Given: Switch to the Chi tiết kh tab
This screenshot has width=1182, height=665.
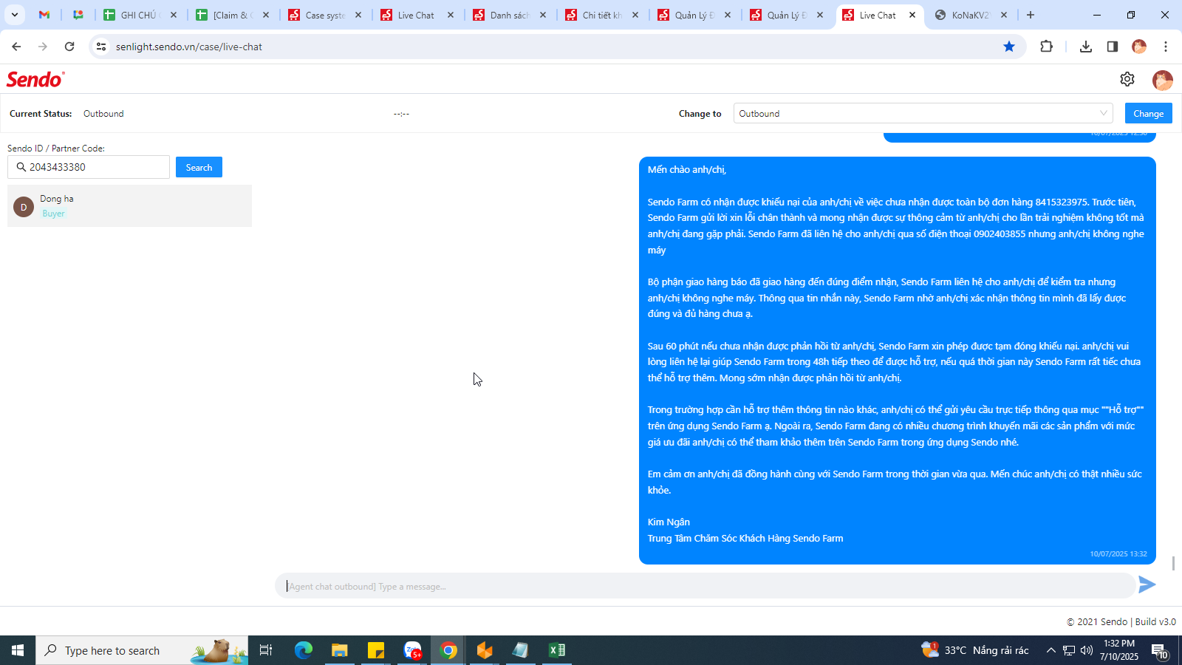Looking at the screenshot, I should click(601, 15).
